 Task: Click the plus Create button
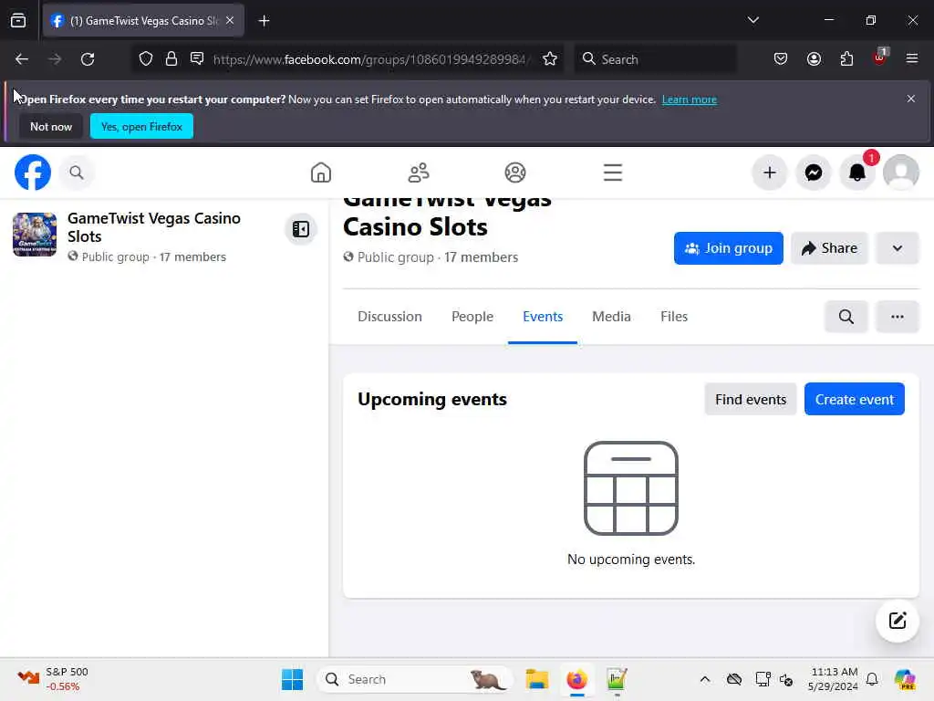[x=769, y=173]
